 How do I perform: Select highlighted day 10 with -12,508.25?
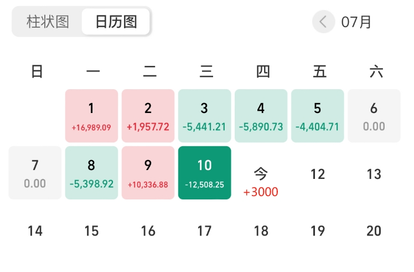click(x=205, y=173)
